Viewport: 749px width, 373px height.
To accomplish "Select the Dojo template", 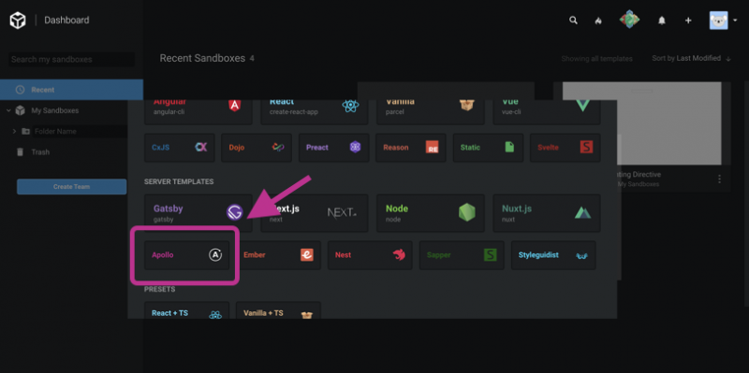I will pos(257,148).
